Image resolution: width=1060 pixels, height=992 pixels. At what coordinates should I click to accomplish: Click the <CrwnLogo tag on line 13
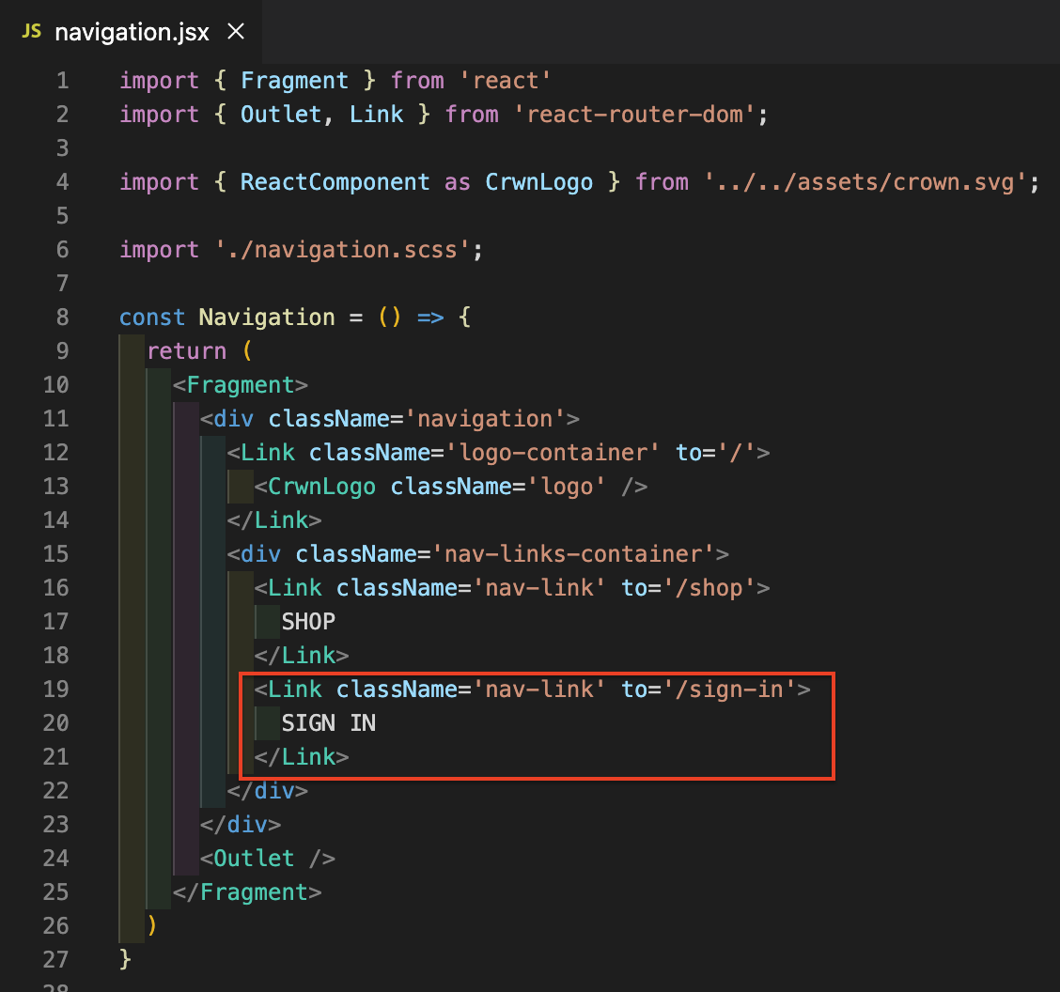tap(315, 486)
